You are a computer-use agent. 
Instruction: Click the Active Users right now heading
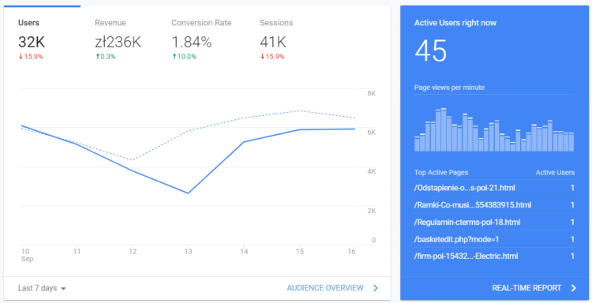[455, 23]
